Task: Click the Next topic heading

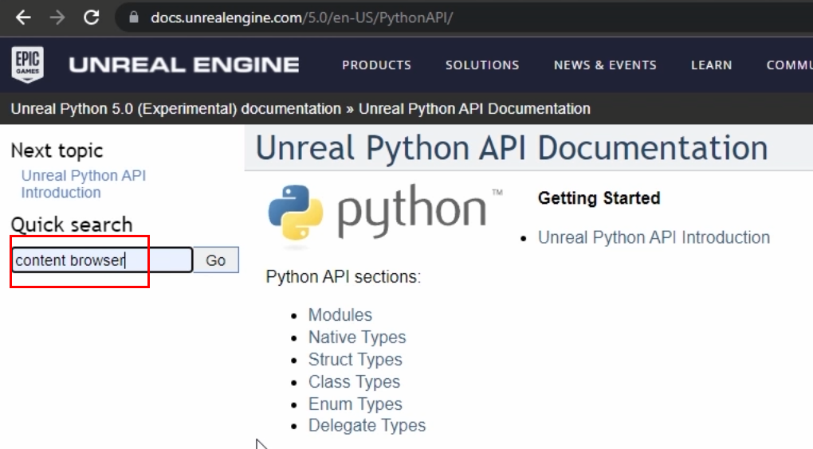Action: [57, 150]
